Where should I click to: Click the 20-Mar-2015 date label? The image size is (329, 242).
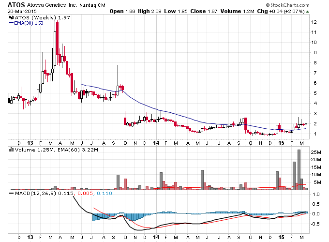point(22,11)
